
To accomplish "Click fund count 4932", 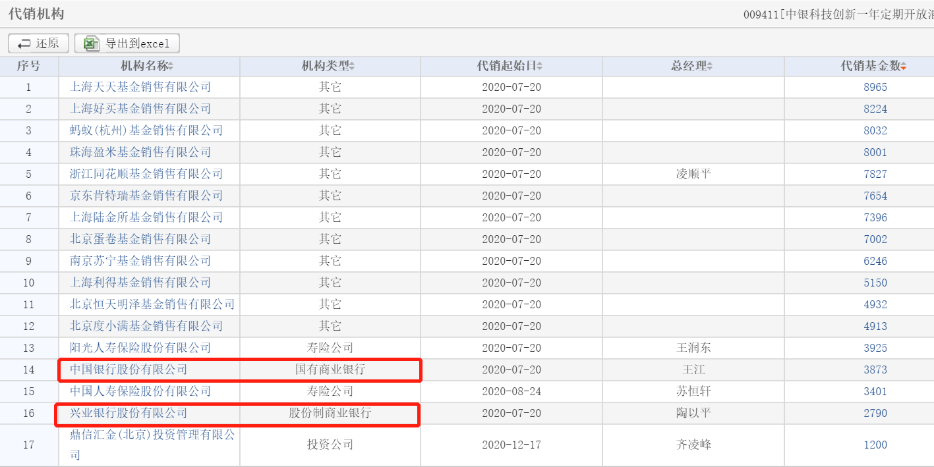I will tap(875, 304).
